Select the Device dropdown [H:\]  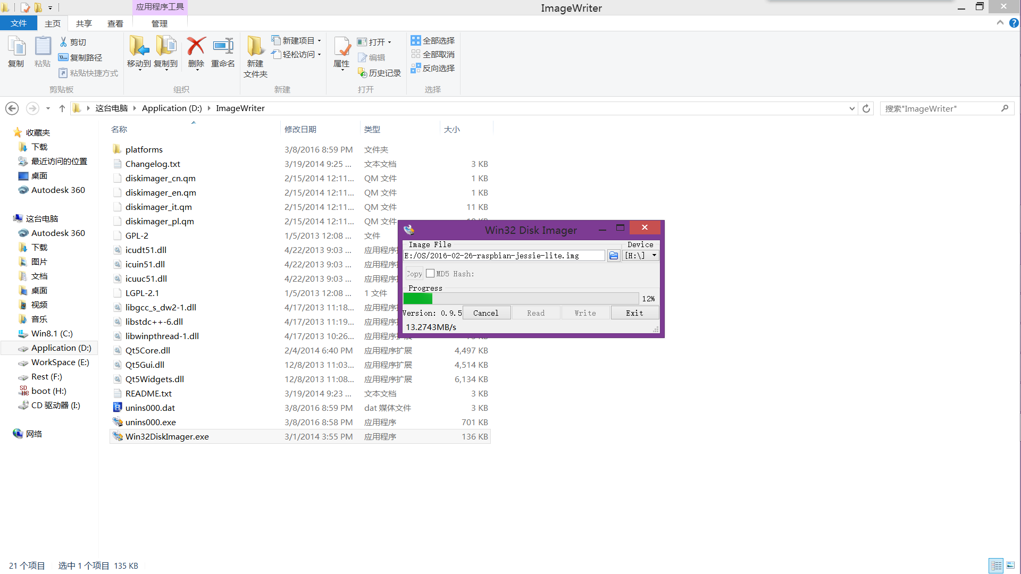pyautogui.click(x=640, y=255)
